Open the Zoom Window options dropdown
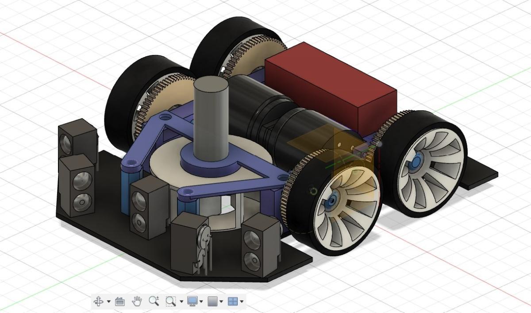The width and height of the screenshot is (531, 313). click(181, 302)
